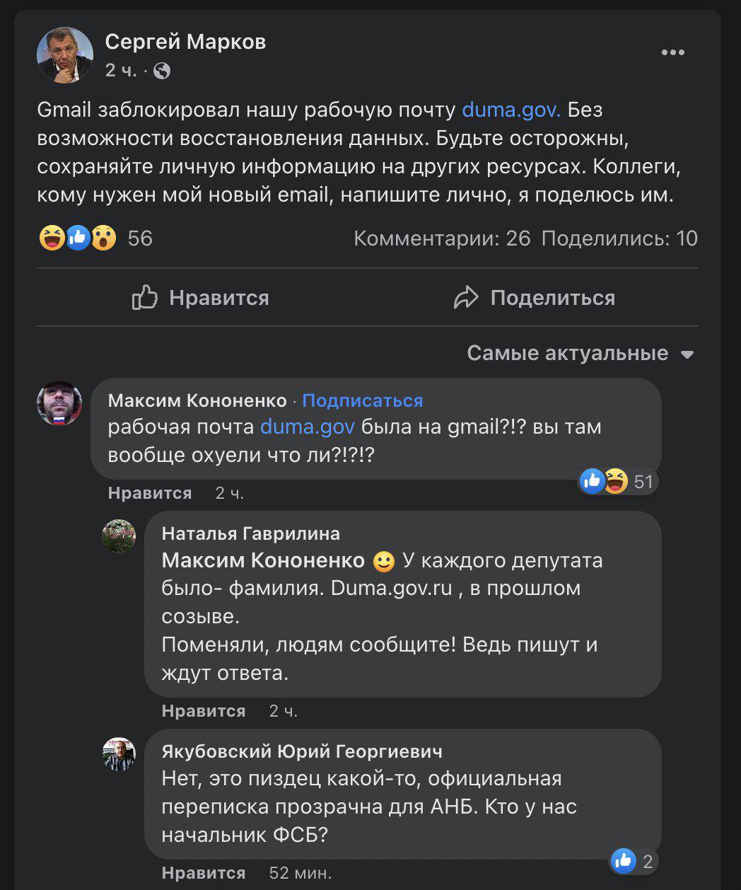Like Якубовский Юрий Георгиевич's comment
The width and height of the screenshot is (741, 890).
click(x=204, y=873)
